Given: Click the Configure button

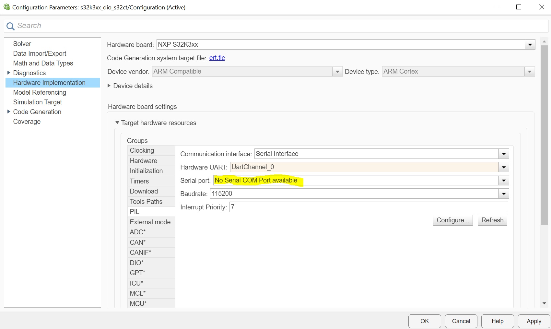Looking at the screenshot, I should click(453, 220).
